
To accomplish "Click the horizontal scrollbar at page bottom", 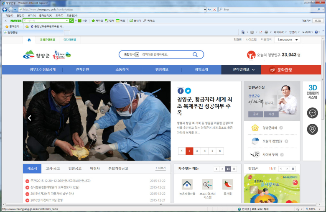I will 160,205.
